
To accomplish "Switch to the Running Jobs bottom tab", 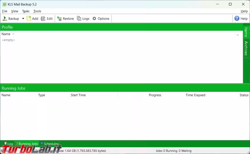I will tap(27, 144).
